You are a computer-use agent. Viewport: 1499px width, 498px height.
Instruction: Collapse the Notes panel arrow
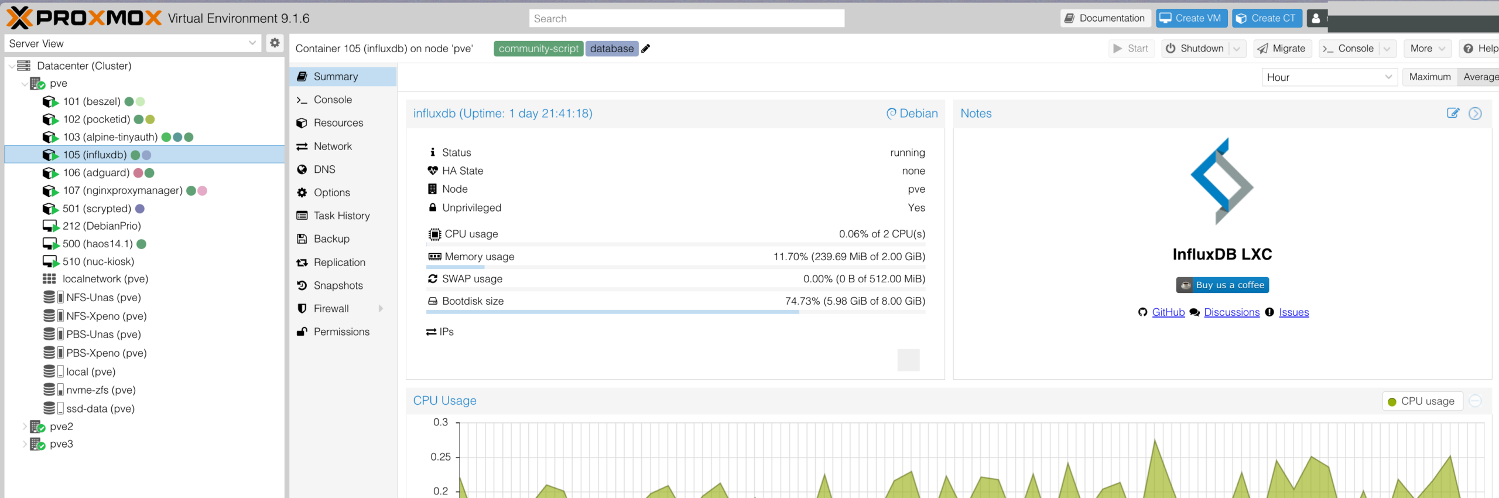click(1475, 113)
